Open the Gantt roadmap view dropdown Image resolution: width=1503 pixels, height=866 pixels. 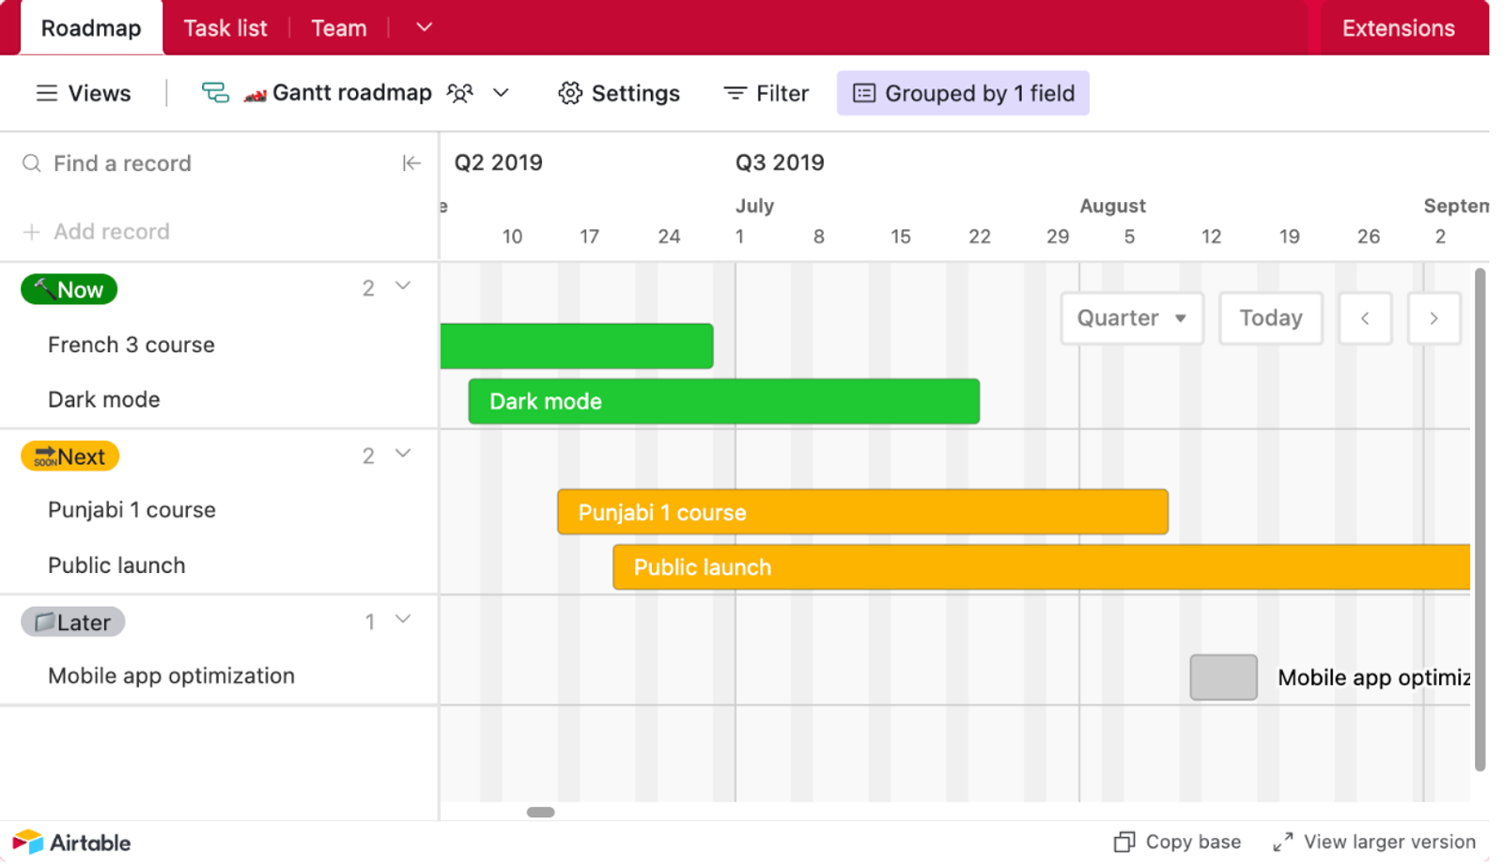tap(501, 93)
